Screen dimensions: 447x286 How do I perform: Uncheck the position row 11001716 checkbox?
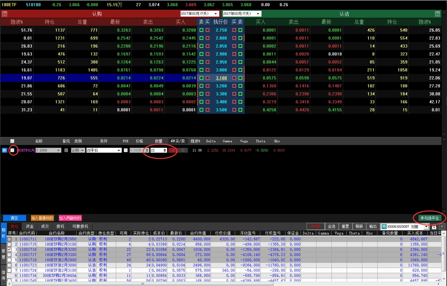click(x=9, y=250)
